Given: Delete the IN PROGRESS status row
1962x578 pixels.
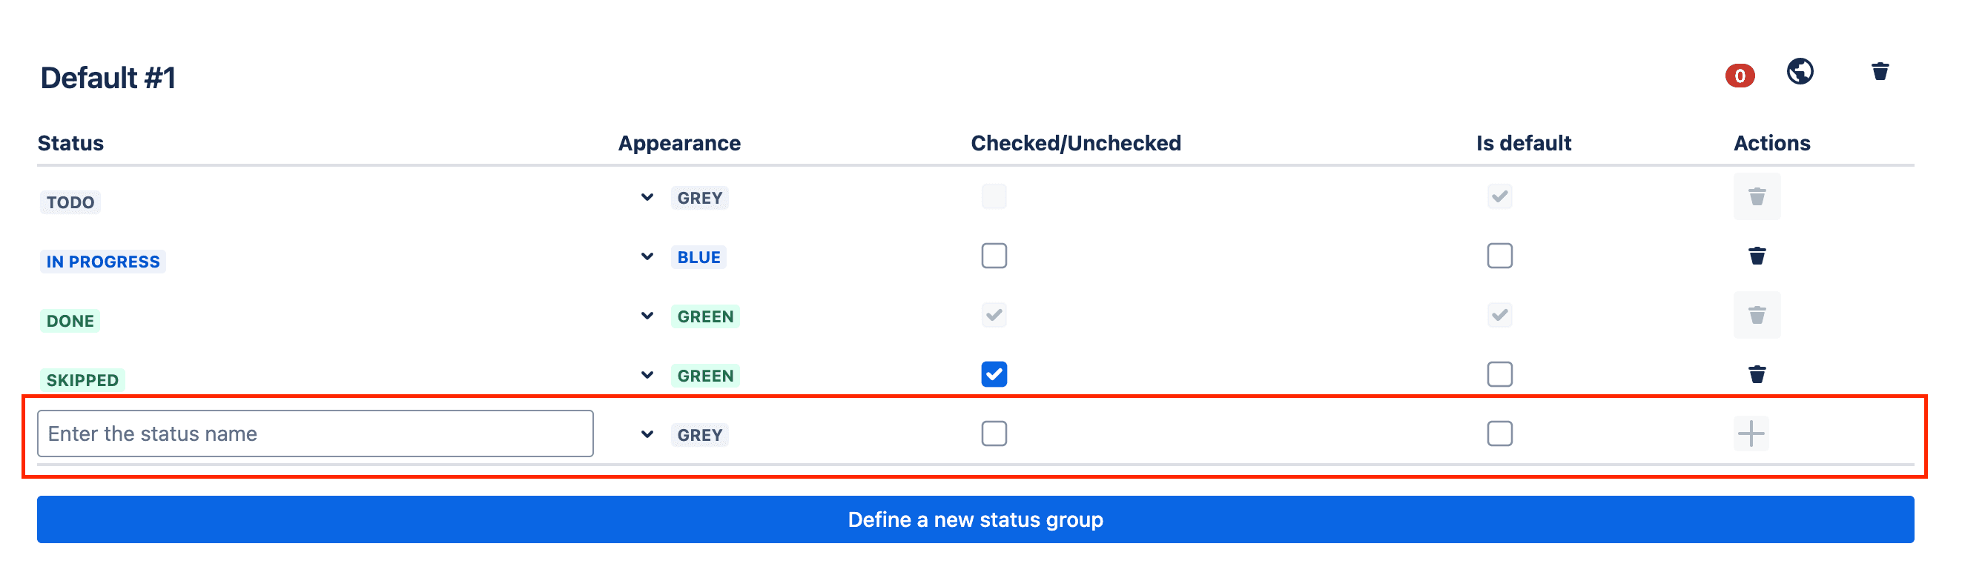Looking at the screenshot, I should [1757, 256].
